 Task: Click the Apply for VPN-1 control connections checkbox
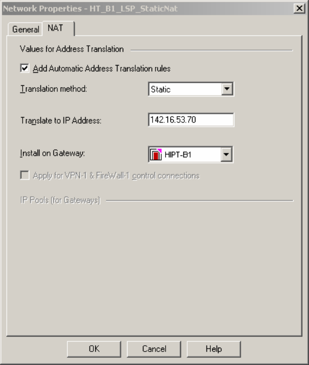tap(25, 176)
